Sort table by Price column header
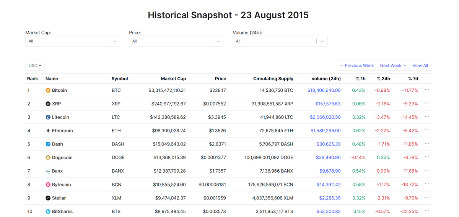 click(220, 79)
